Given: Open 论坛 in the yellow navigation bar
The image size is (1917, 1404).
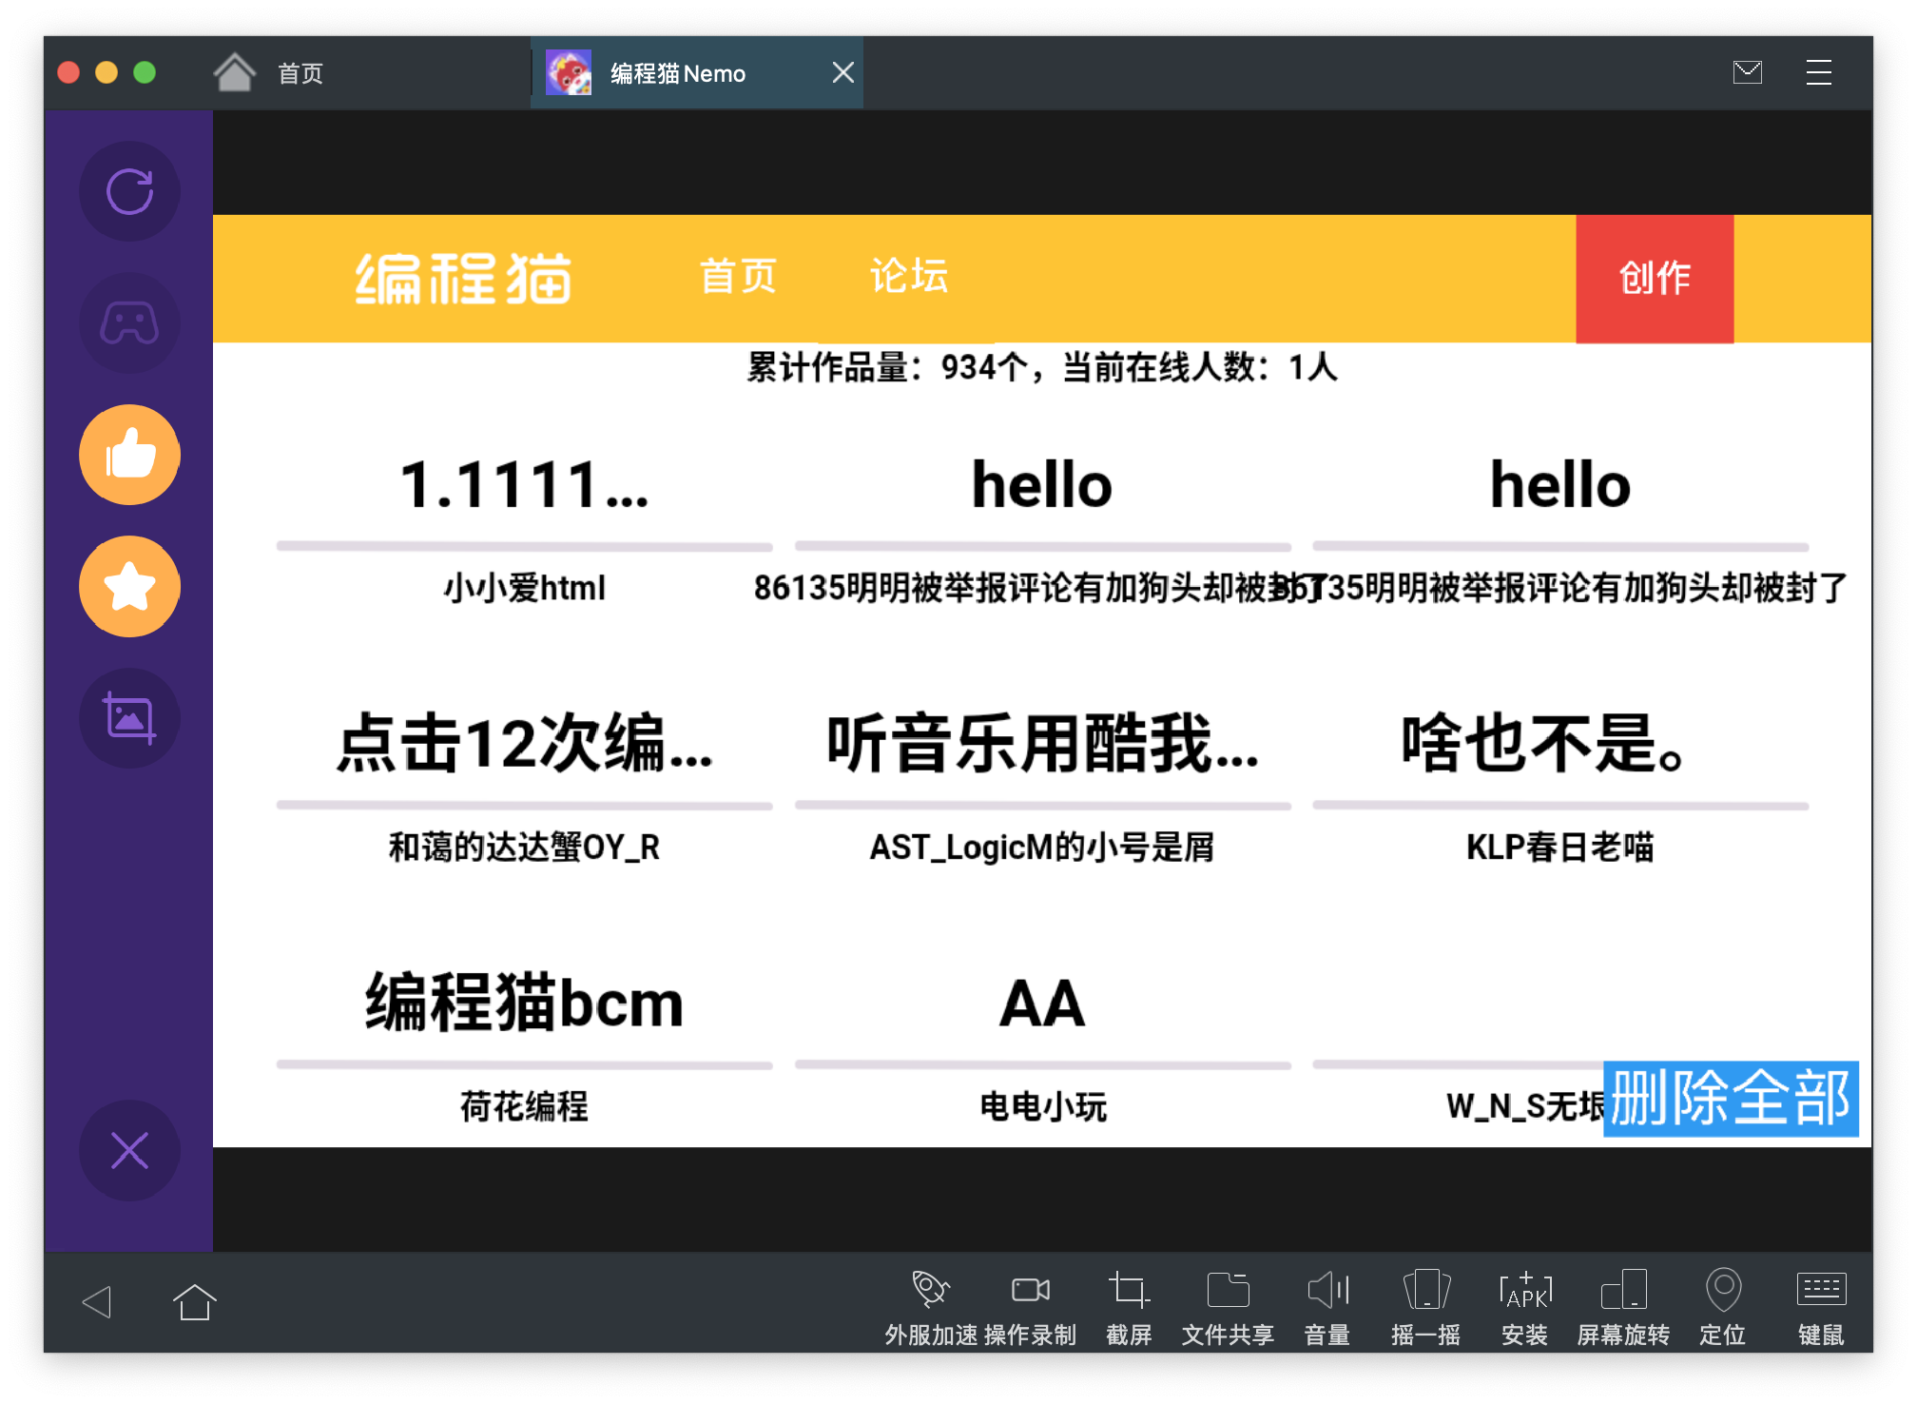Looking at the screenshot, I should pos(909,277).
